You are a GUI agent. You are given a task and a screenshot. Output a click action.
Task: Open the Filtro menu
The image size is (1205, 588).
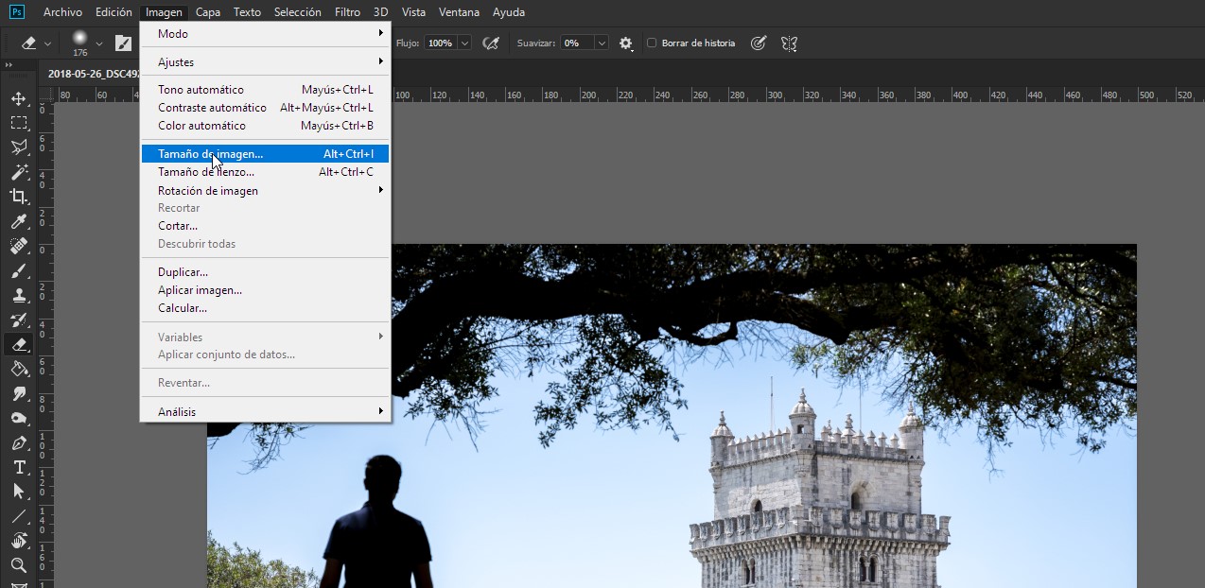347,12
